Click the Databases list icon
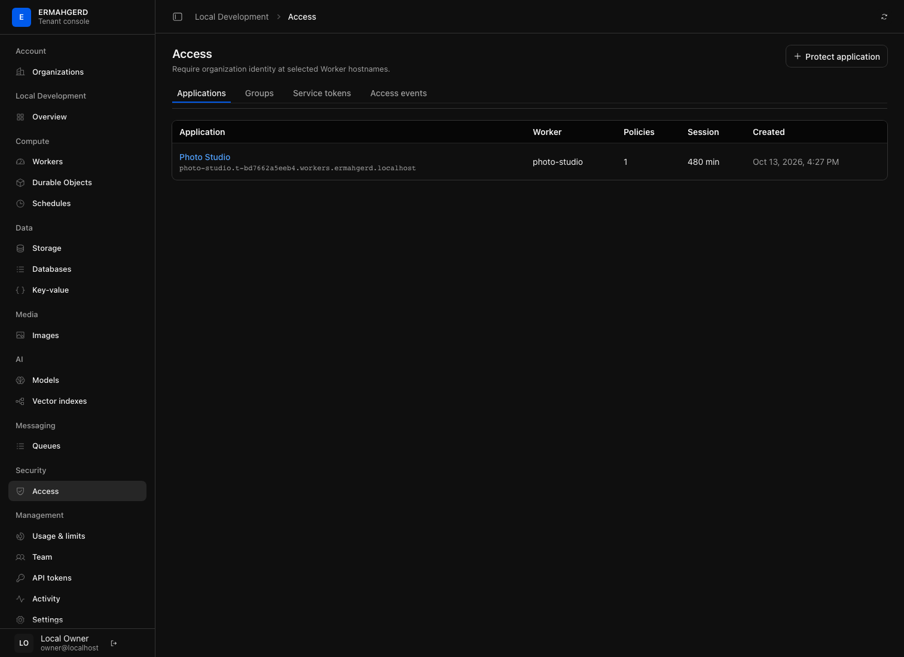 pos(20,269)
